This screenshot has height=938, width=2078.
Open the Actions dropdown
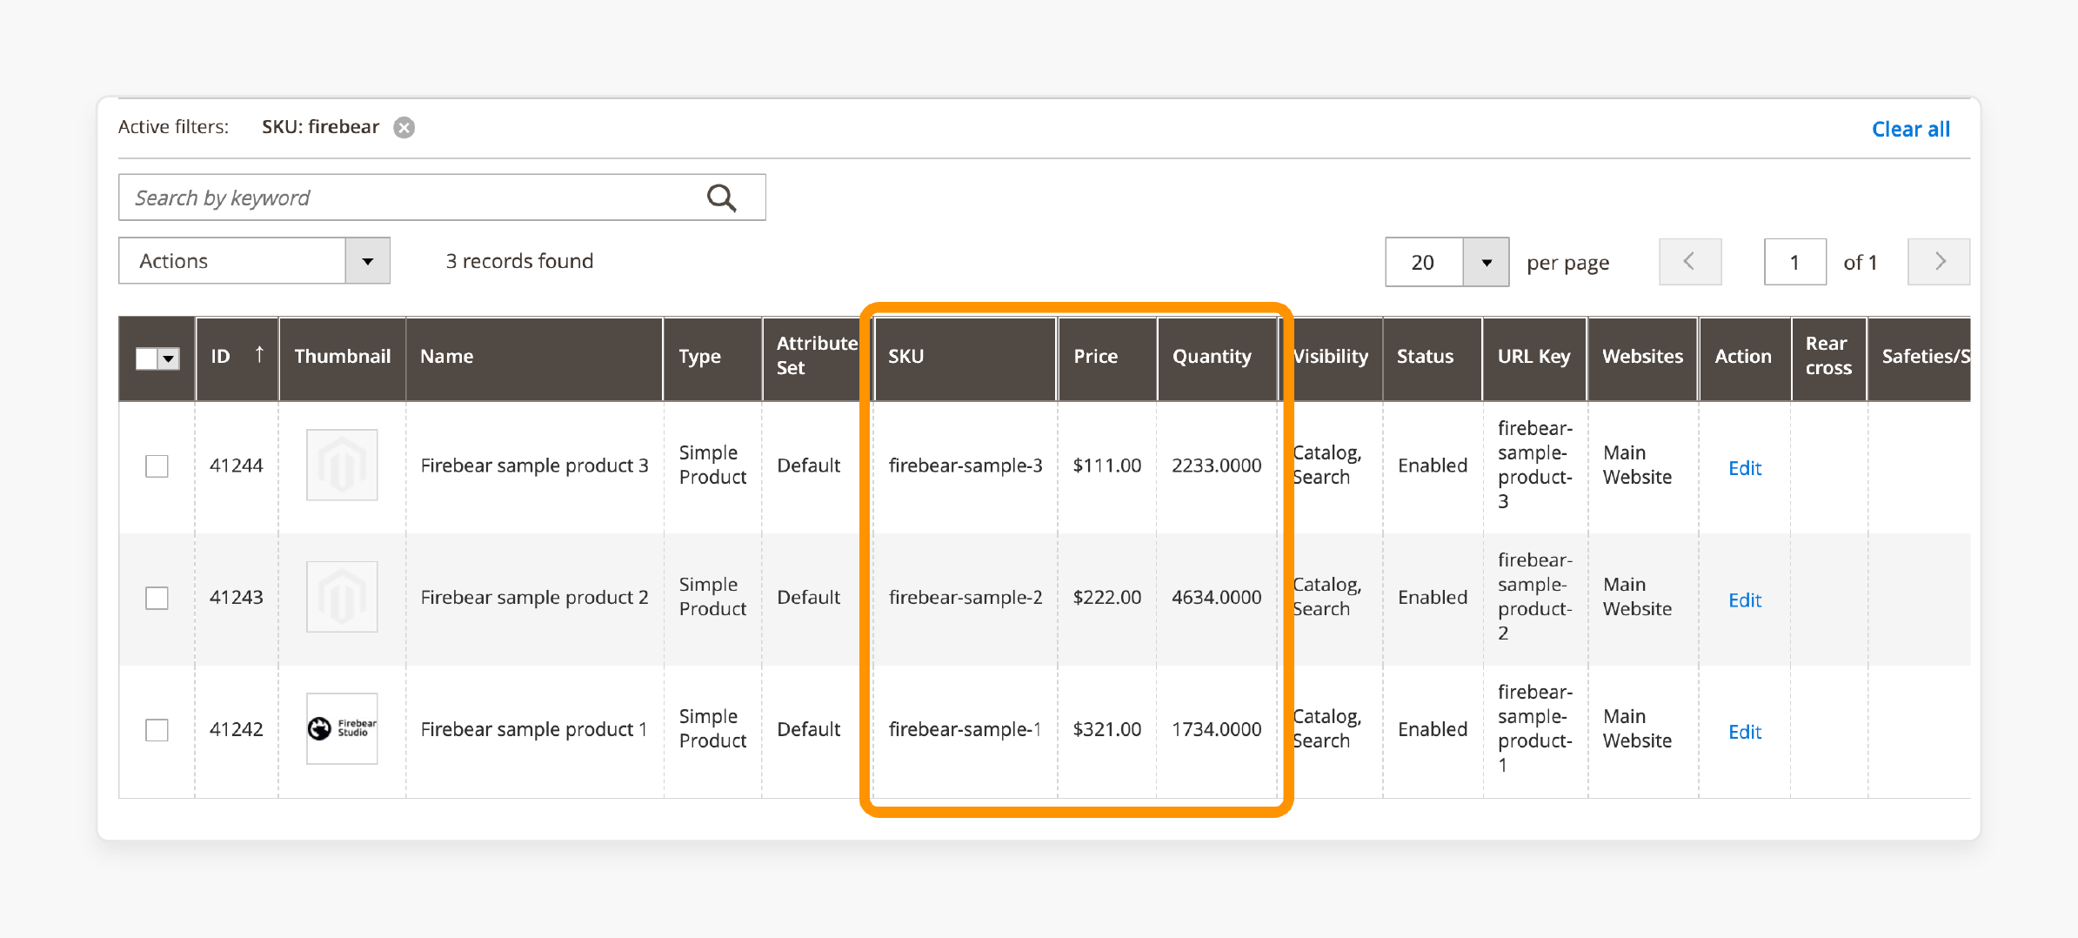pos(253,260)
